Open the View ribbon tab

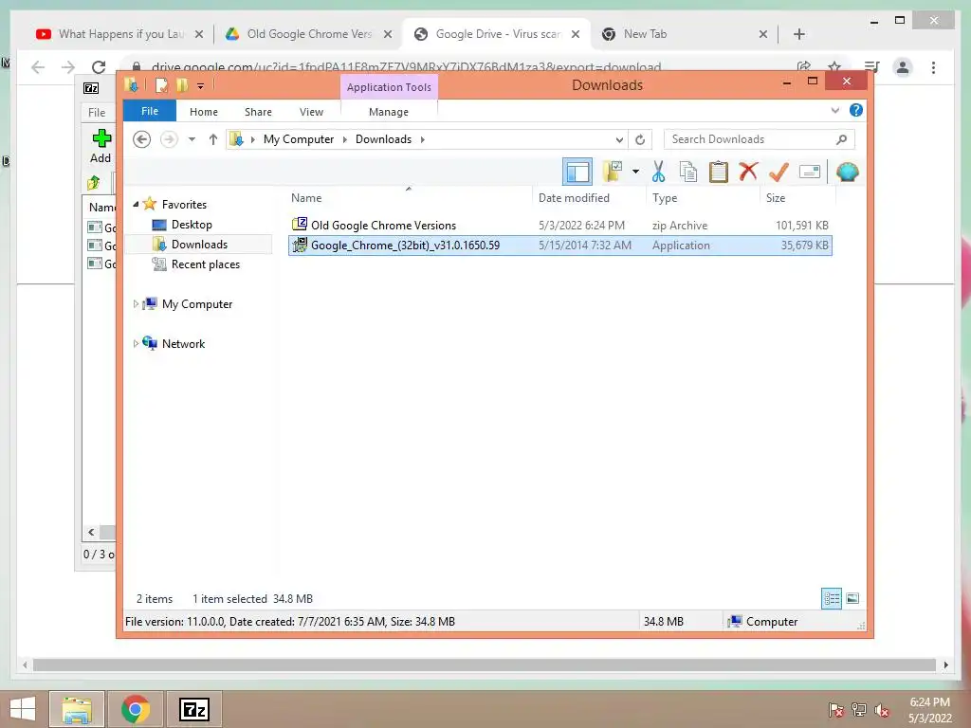(x=311, y=112)
